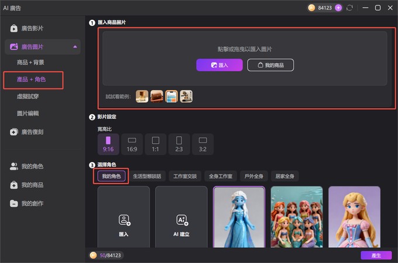Viewport: 398px width, 263px height.
Task: Collapse the 廣告圖片 section arrow
Action: pos(75,47)
